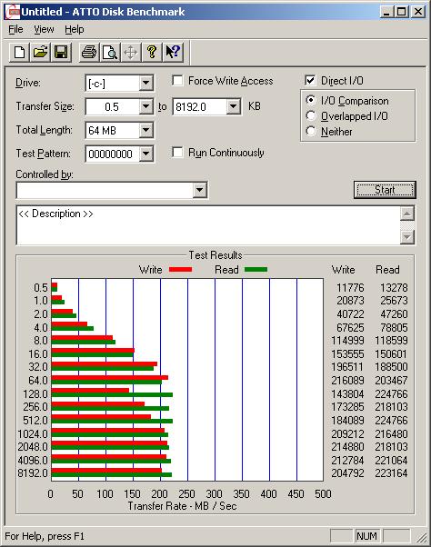Click the grayed four-arrow move icon
The height and width of the screenshot is (547, 431).
point(131,53)
